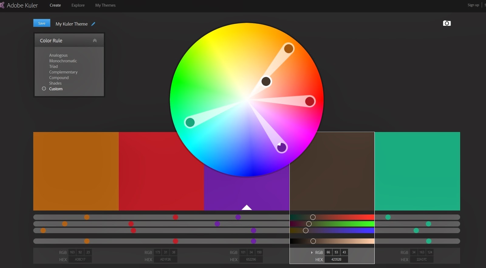The height and width of the screenshot is (268, 486).
Task: Select the Custom color rule
Action: coord(56,89)
